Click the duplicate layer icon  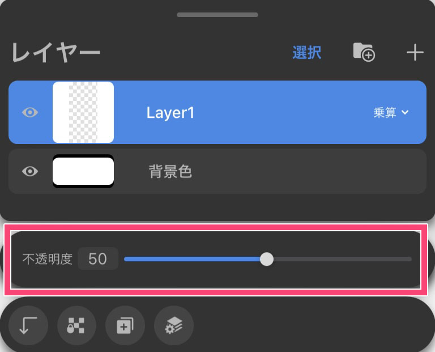click(x=125, y=326)
